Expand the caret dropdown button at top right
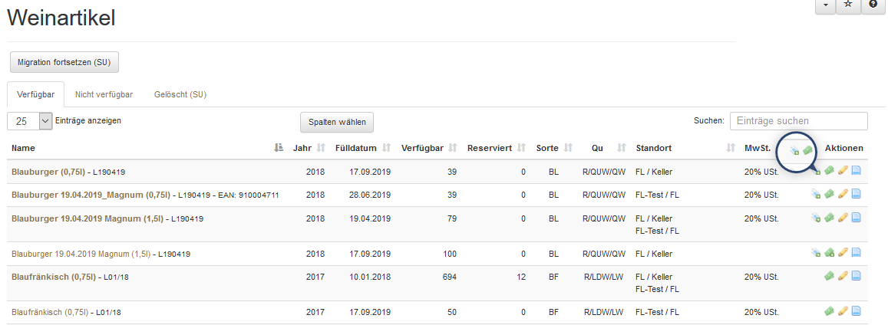Viewport: 888px width, 325px height. 824,5
